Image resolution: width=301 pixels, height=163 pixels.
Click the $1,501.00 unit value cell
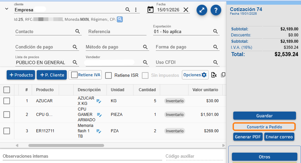coord(210,115)
